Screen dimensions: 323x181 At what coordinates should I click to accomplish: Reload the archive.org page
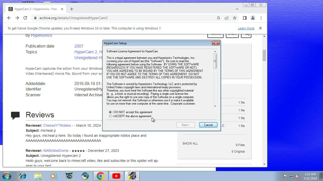point(25,18)
